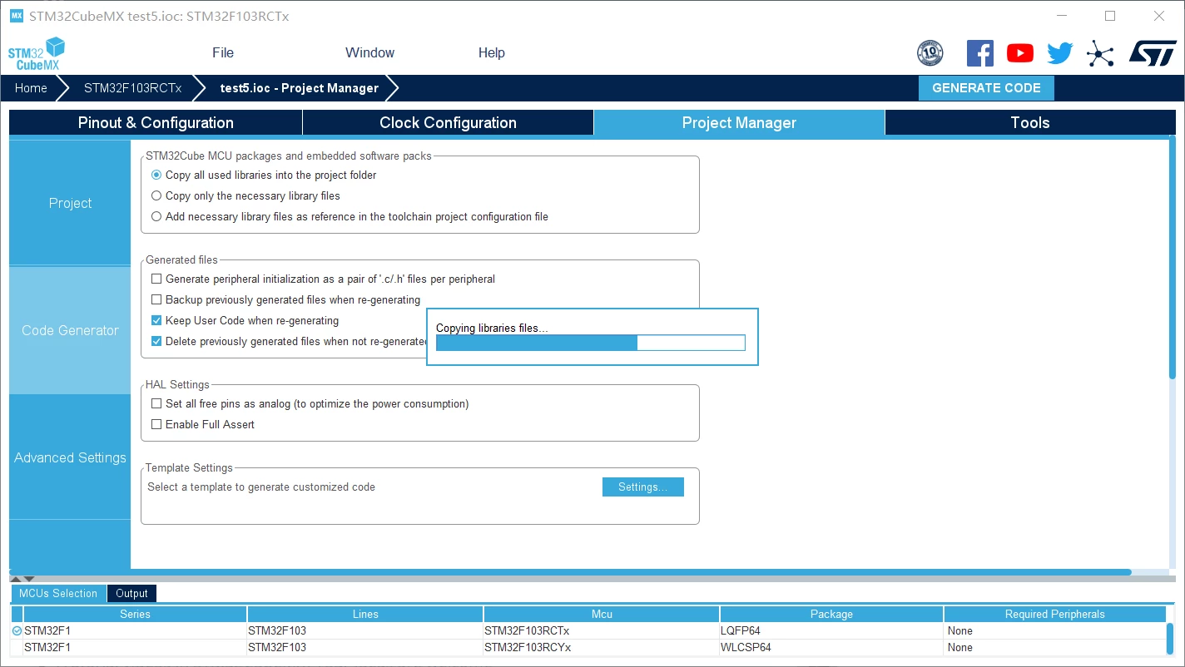Viewport: 1185px width, 667px height.
Task: Open the Help menu
Action: (x=491, y=52)
